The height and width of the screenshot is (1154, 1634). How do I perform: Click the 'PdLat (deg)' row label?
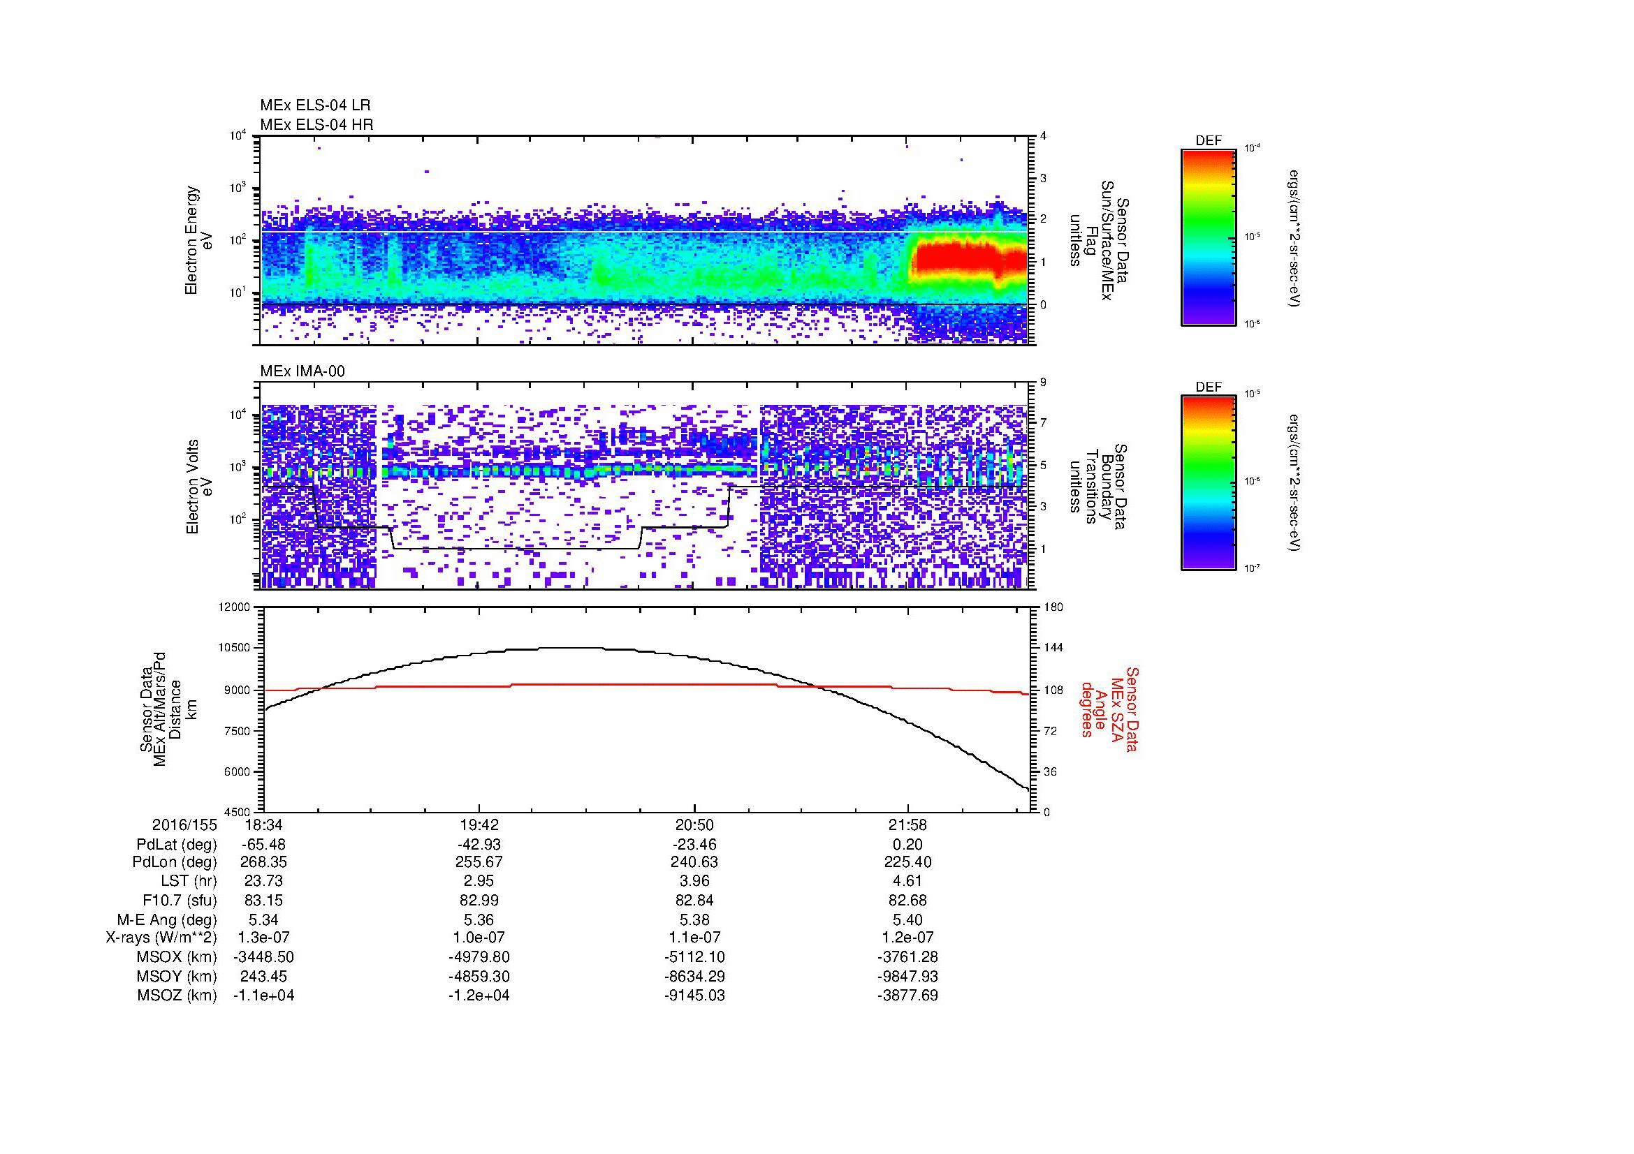click(177, 845)
